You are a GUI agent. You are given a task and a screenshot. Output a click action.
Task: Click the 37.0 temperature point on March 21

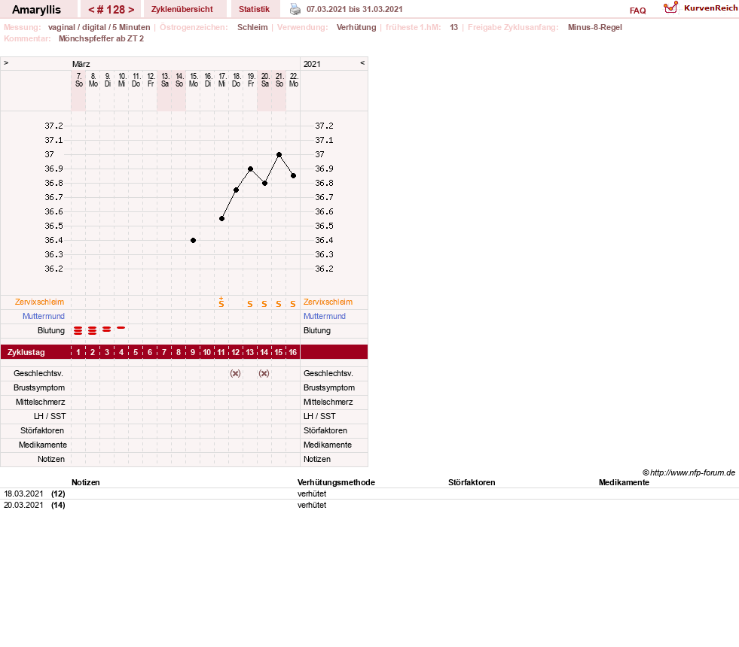[279, 154]
